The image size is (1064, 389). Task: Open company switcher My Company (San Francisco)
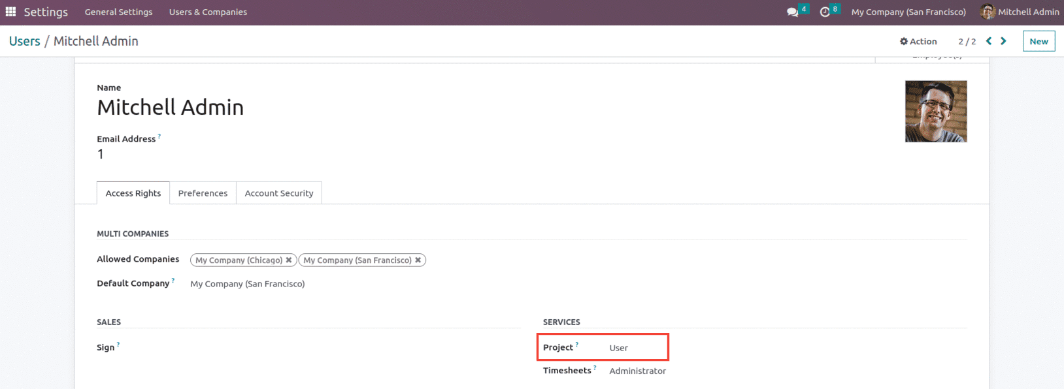(x=908, y=12)
